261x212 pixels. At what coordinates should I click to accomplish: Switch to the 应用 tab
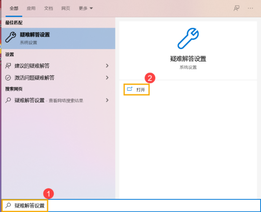point(31,8)
